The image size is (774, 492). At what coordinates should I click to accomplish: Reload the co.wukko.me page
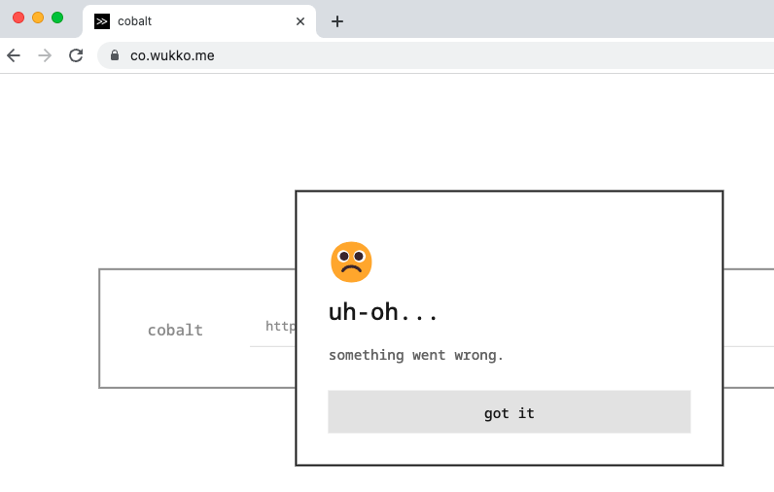click(76, 55)
